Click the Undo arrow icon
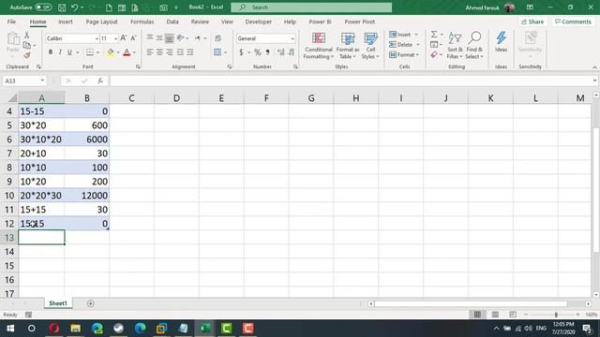 pyautogui.click(x=75, y=7)
